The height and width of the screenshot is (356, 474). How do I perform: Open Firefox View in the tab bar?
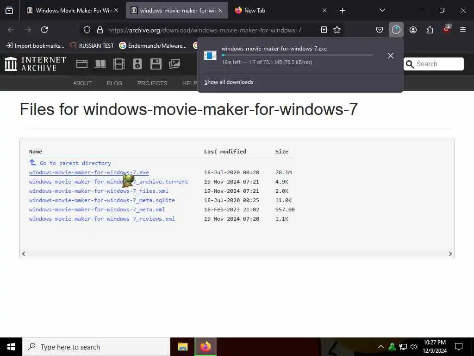click(x=9, y=10)
